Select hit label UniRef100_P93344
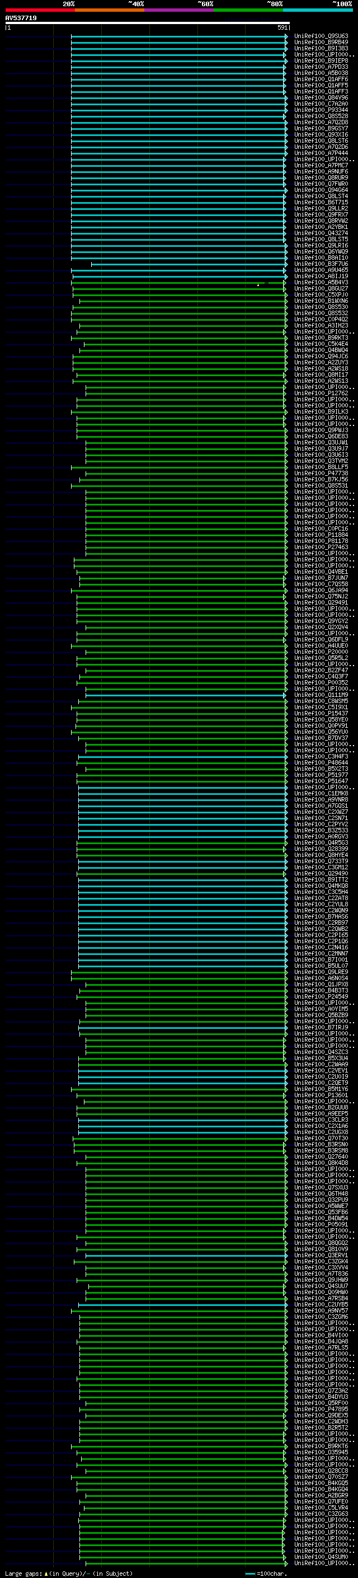358x1578 pixels. coord(321,110)
